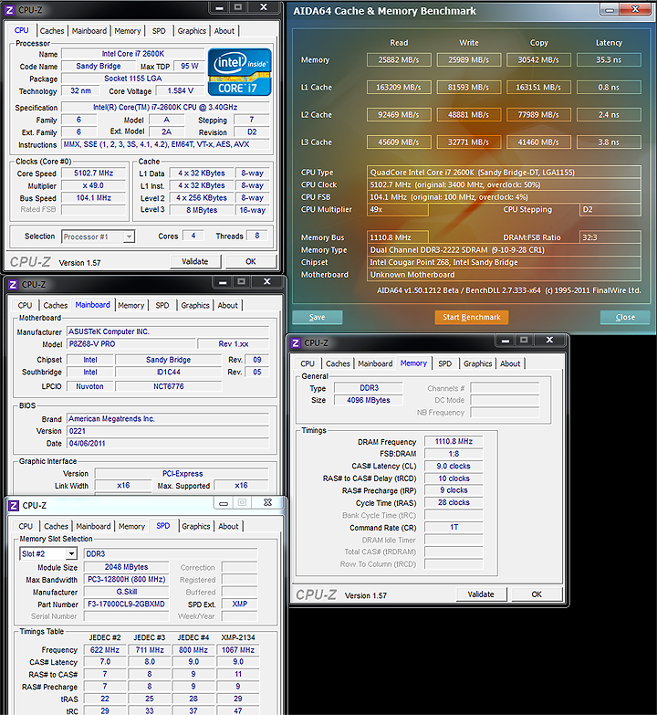The width and height of the screenshot is (657, 715).
Task: Click the L1 Cache Read value 163209 MB/s
Action: pyautogui.click(x=399, y=88)
